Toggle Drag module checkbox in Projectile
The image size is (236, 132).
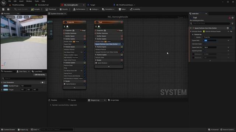click(84, 68)
